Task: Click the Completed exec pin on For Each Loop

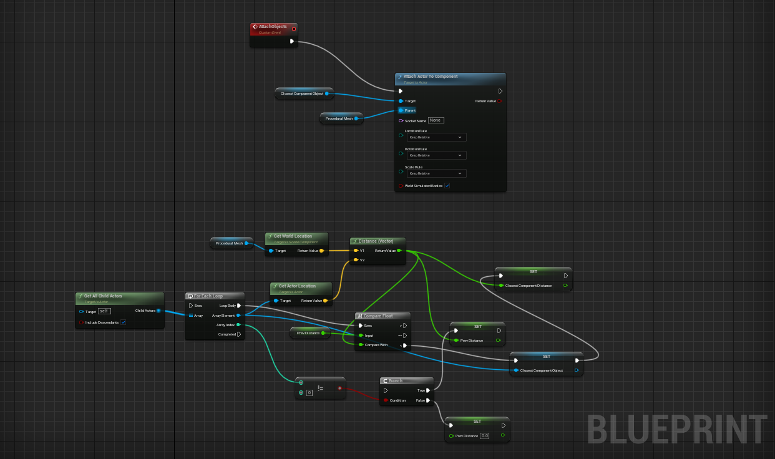Action: (240, 334)
